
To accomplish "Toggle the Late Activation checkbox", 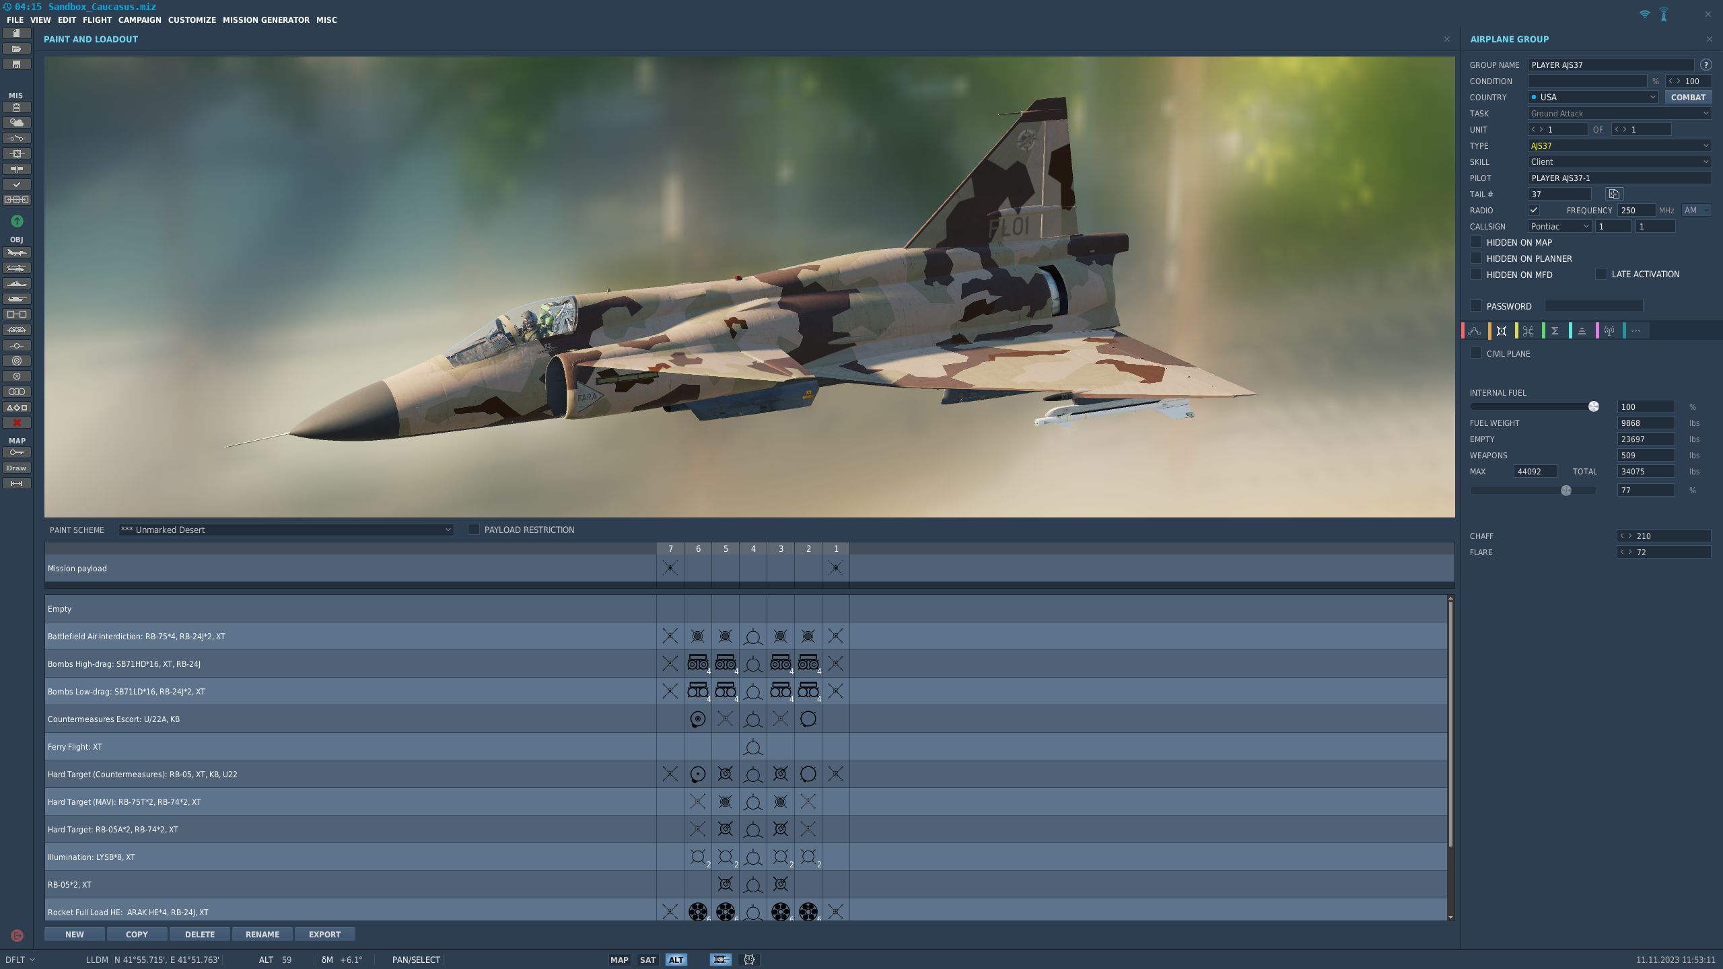I will tap(1601, 274).
